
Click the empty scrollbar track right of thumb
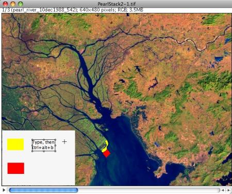tap(148, 190)
